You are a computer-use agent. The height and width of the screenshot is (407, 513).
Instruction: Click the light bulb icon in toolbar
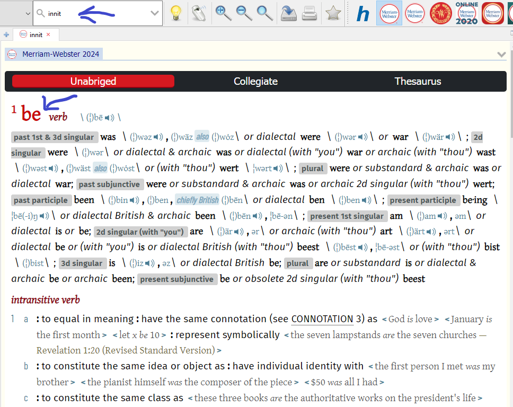pyautogui.click(x=176, y=13)
